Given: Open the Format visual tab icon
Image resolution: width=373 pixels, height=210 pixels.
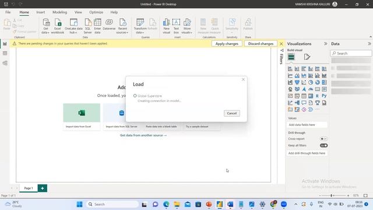Looking at the screenshot, I should click(x=307, y=57).
